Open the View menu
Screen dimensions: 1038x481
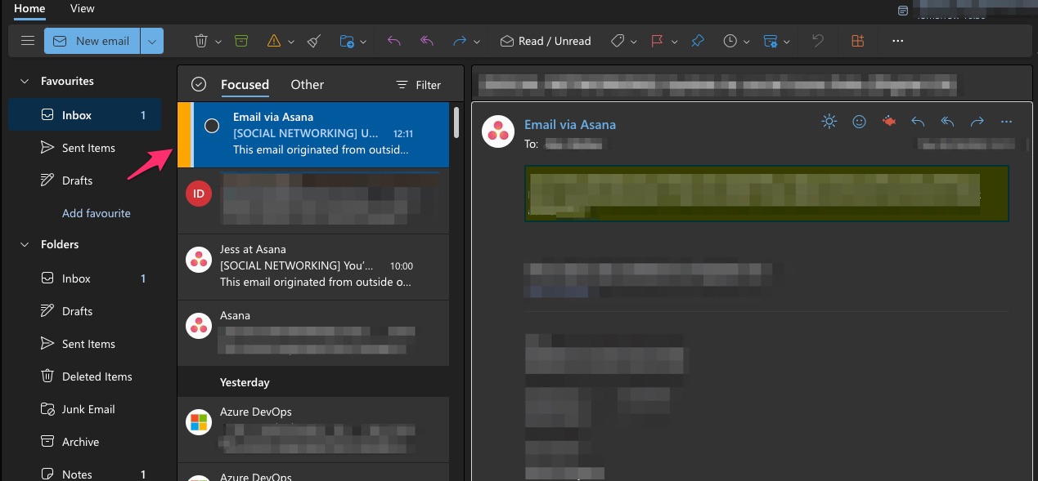82,8
